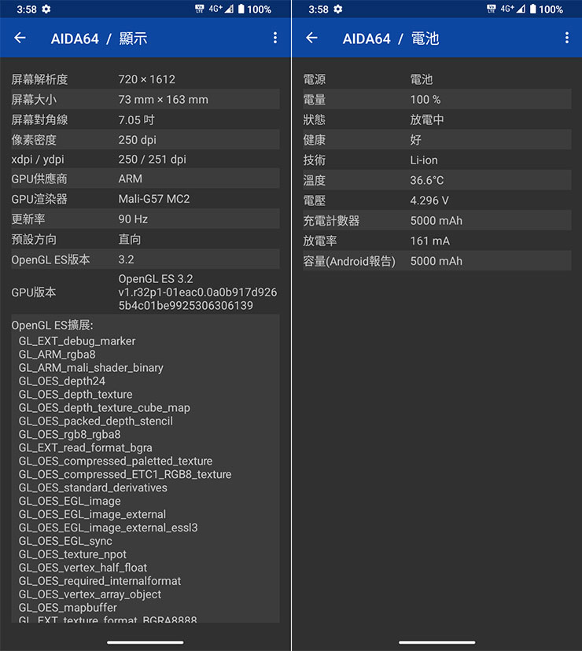Tap 4G+ signal indicator on left screen
Image resolution: width=582 pixels, height=651 pixels.
pos(221,9)
